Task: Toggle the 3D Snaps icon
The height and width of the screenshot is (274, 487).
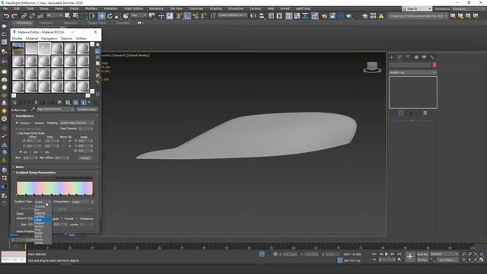Action: (x=179, y=16)
